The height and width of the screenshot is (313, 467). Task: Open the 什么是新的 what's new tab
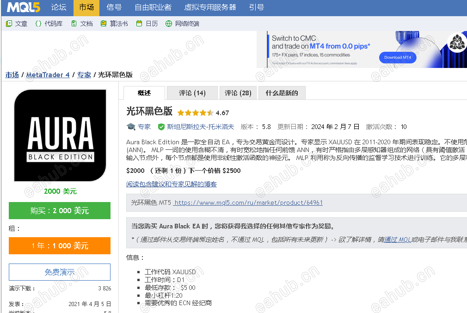pos(282,93)
